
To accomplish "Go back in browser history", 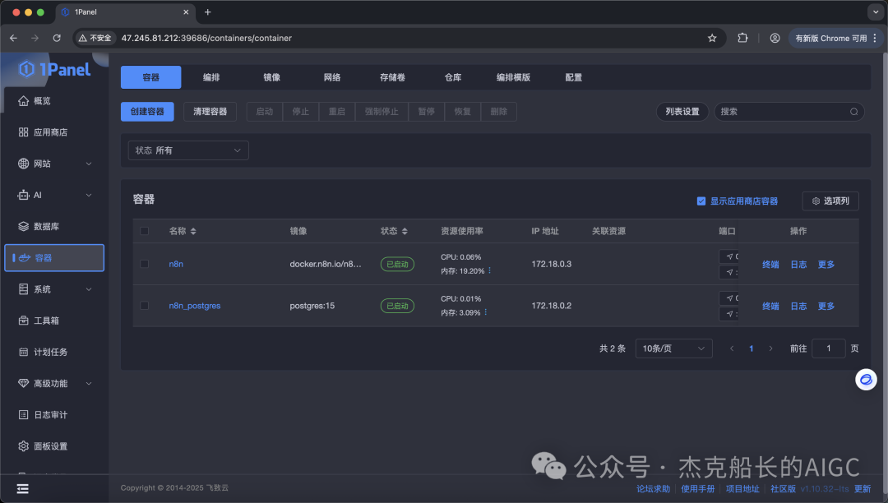I will click(14, 38).
